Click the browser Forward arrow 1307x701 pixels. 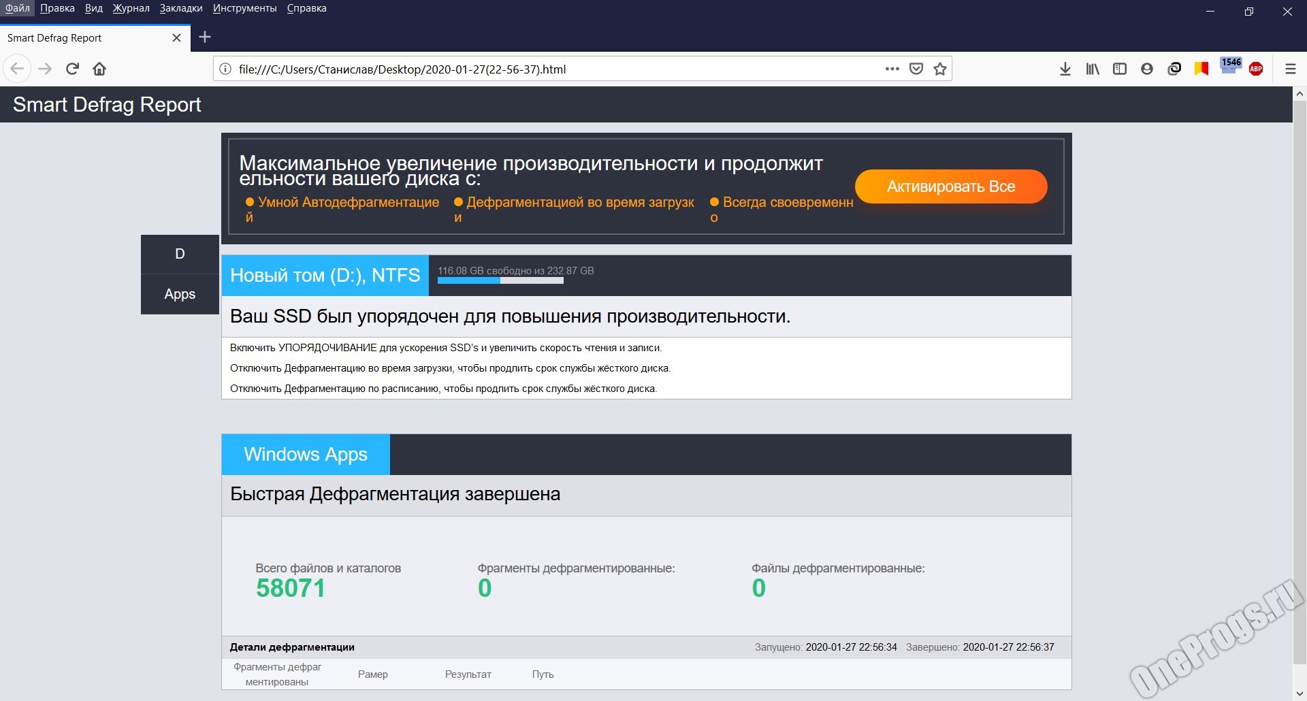[45, 69]
